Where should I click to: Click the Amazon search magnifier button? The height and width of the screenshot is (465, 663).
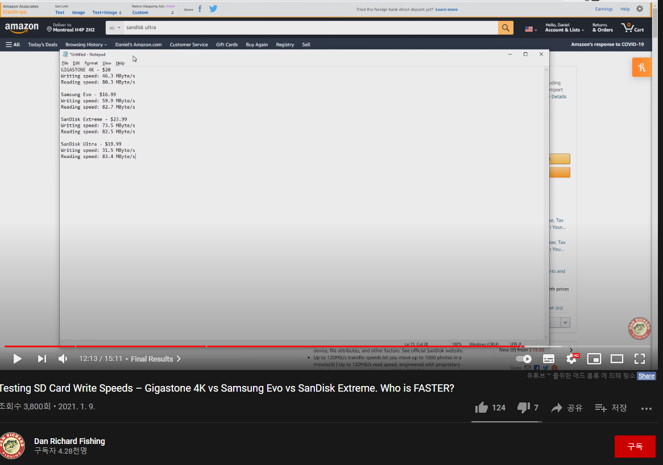coord(505,28)
